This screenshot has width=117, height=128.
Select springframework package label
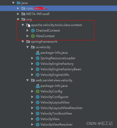(44, 42)
